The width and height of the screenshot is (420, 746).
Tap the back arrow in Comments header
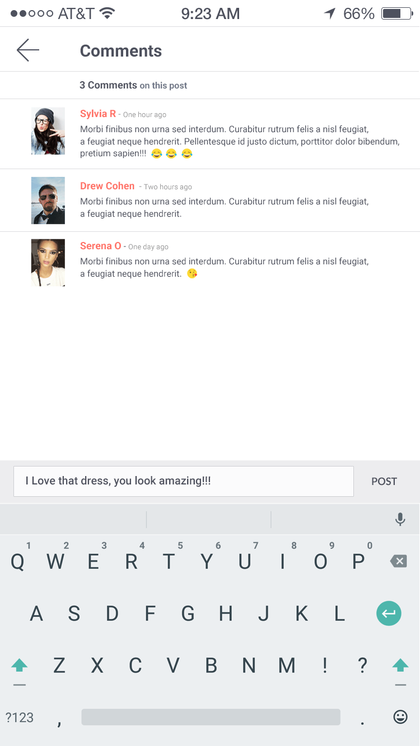click(x=28, y=50)
